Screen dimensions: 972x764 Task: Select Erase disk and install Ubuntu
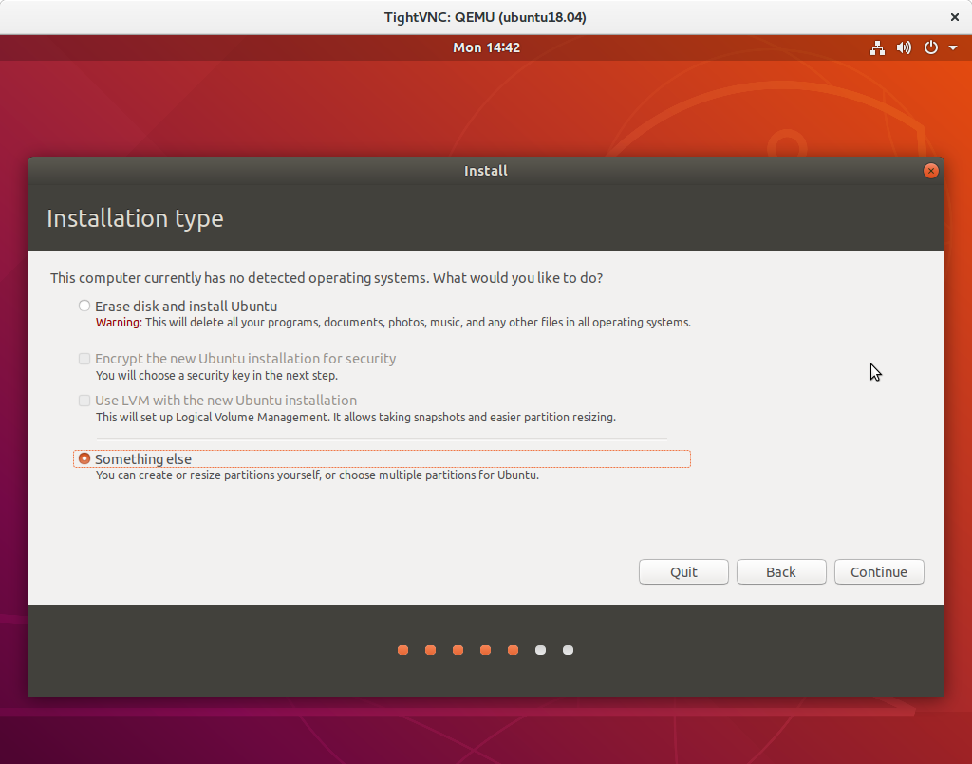click(x=84, y=307)
